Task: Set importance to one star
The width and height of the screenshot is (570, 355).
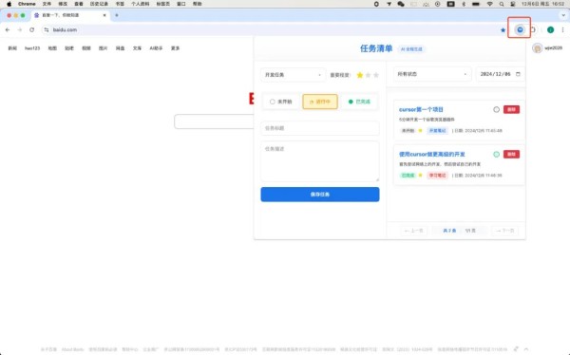Action: click(x=360, y=75)
